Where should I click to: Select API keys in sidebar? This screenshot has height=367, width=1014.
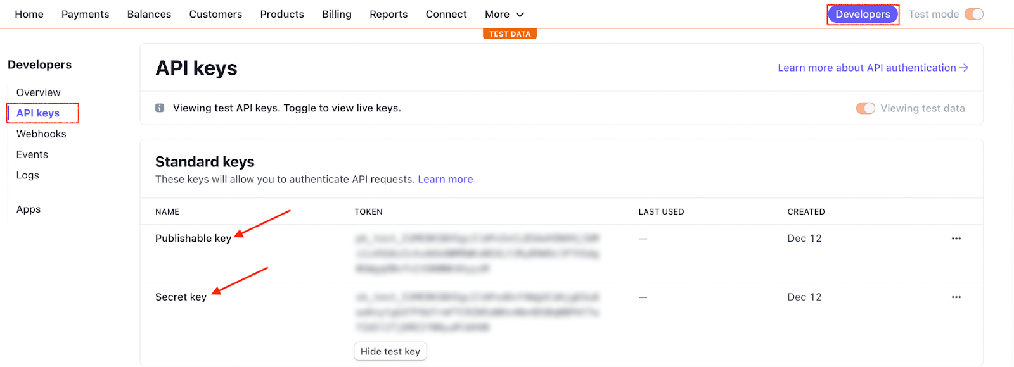38,113
